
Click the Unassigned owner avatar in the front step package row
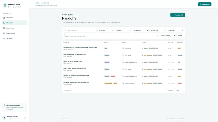coord(123,48)
